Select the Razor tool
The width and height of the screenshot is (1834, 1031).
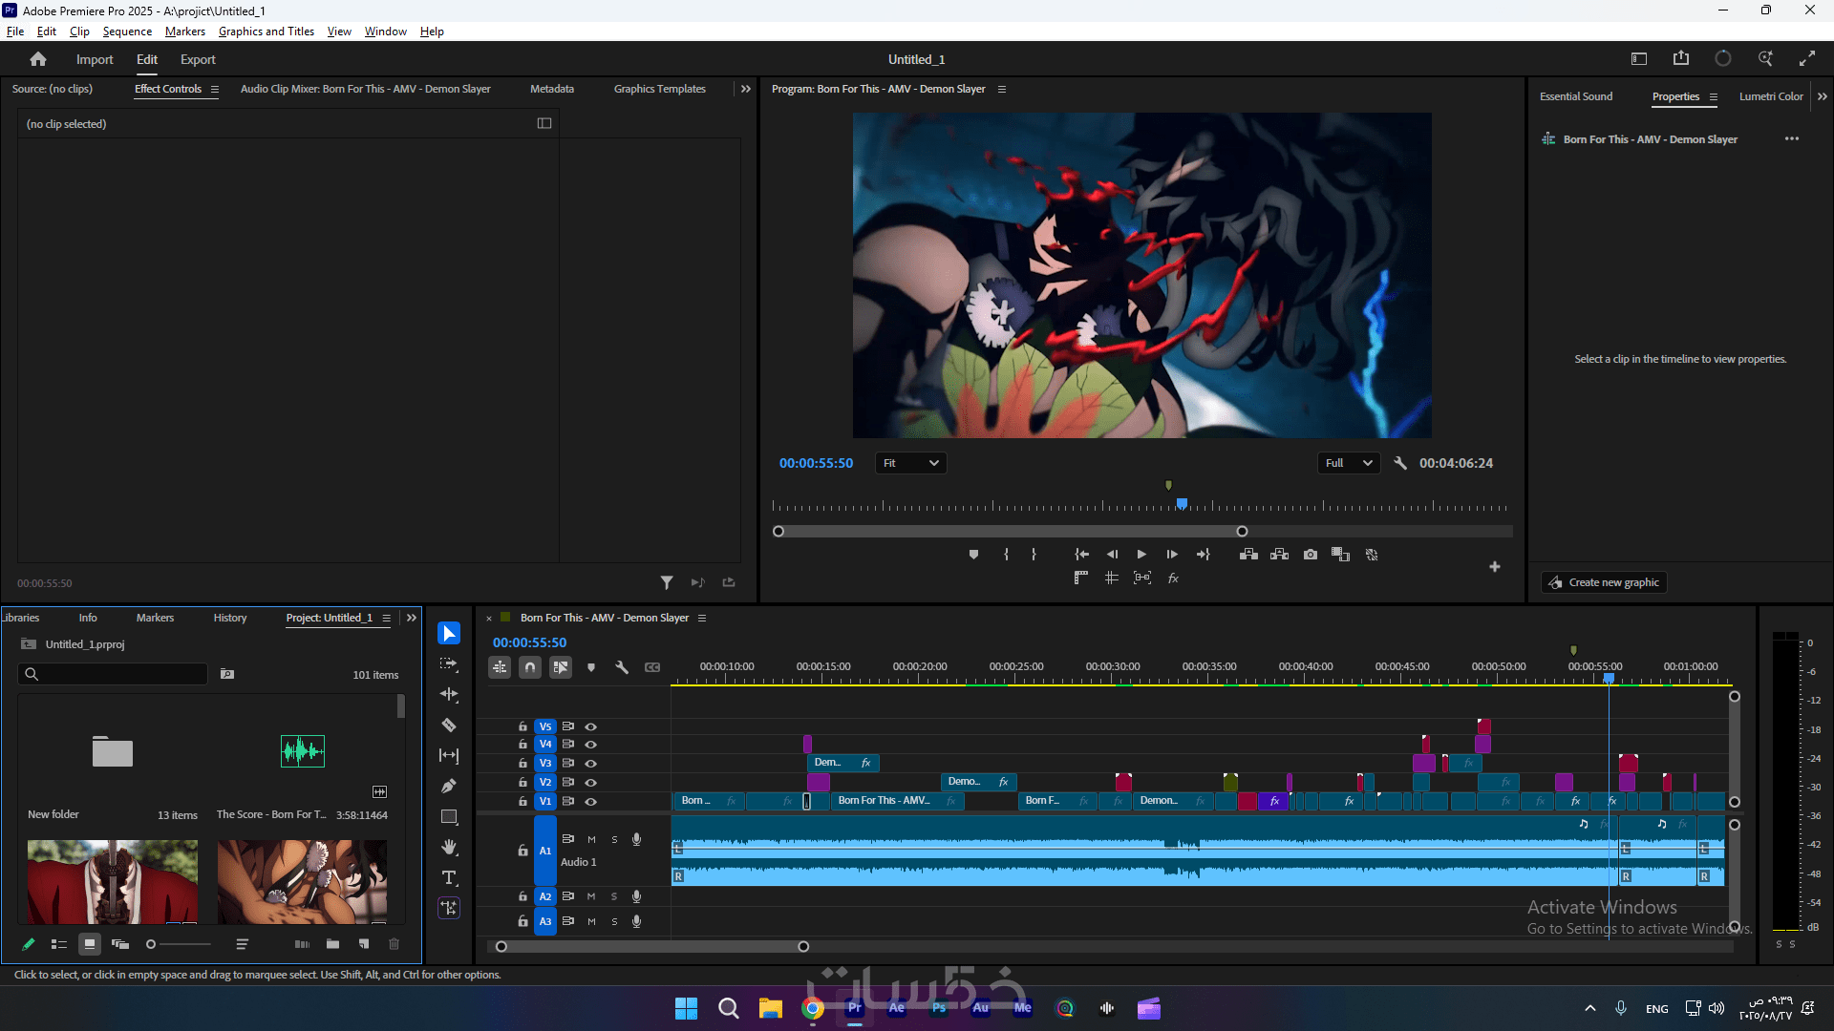tap(449, 726)
